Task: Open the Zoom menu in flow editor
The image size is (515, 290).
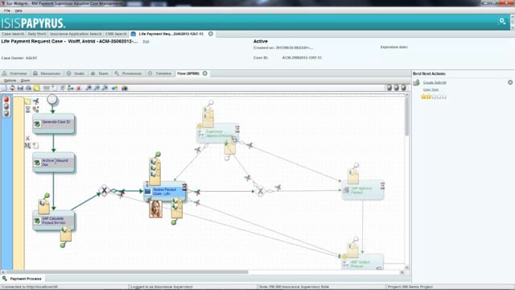Action: [x=25, y=81]
